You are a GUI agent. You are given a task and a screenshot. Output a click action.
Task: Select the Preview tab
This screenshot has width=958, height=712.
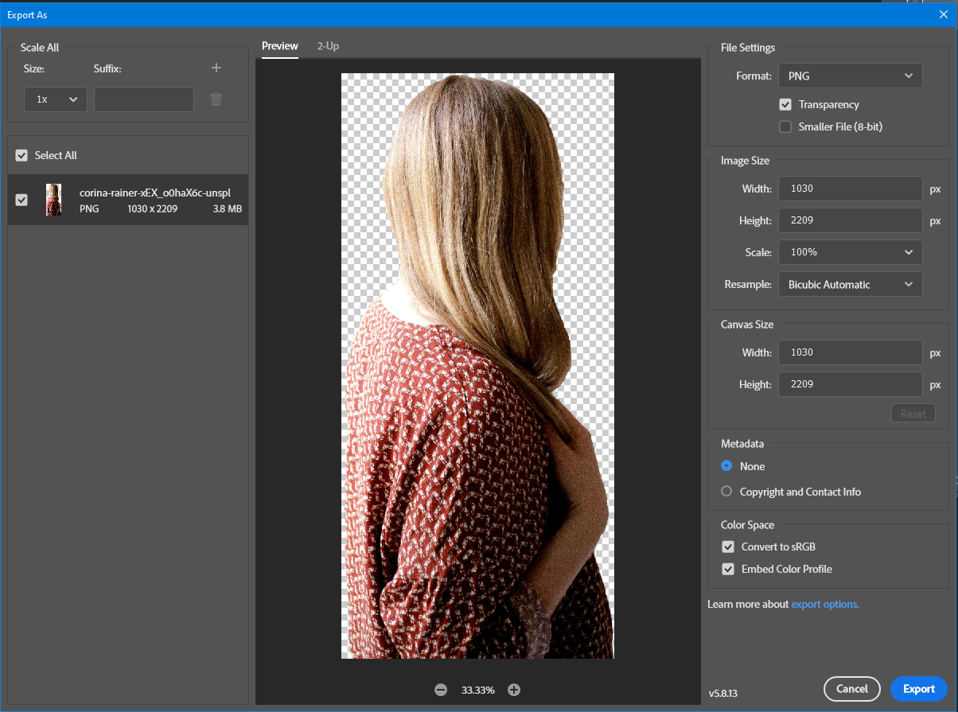(280, 46)
